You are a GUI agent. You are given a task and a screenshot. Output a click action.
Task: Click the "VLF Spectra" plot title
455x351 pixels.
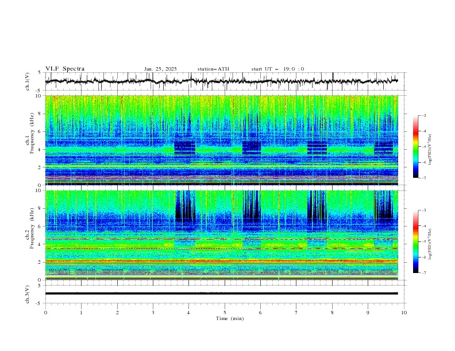pyautogui.click(x=65, y=69)
